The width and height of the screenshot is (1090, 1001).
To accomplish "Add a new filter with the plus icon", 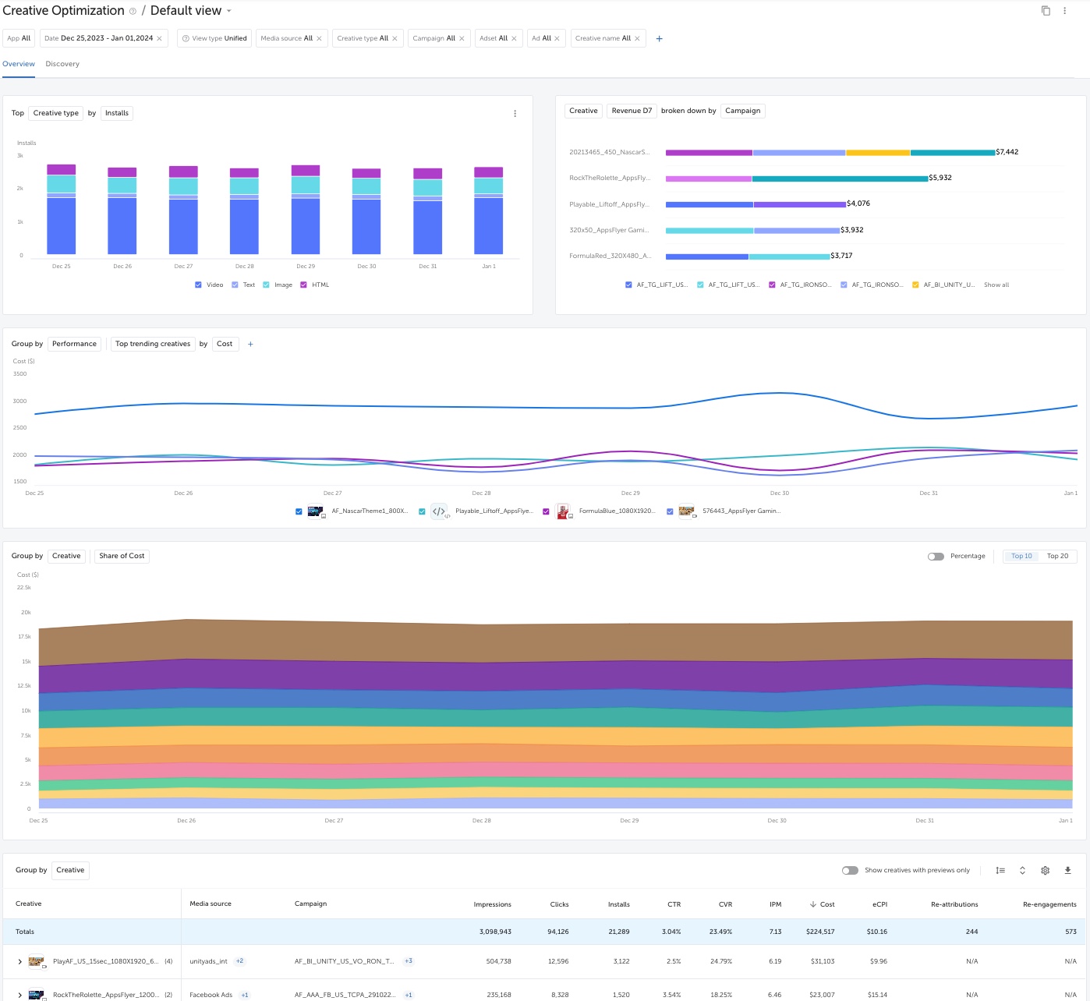I will coord(659,39).
